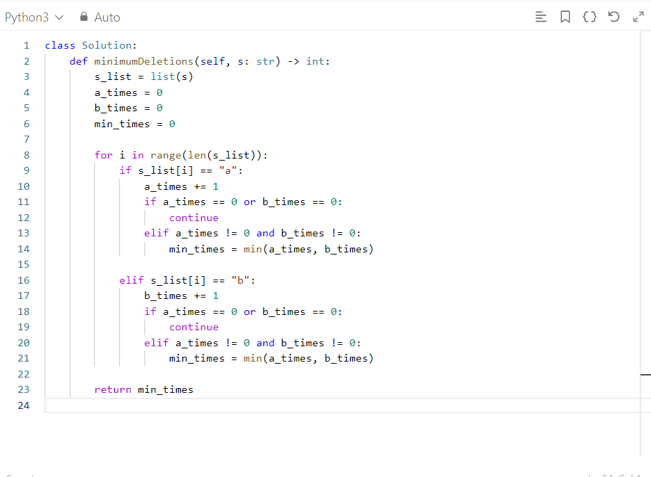
Task: Click the 'return min_times' line
Action: [x=143, y=389]
